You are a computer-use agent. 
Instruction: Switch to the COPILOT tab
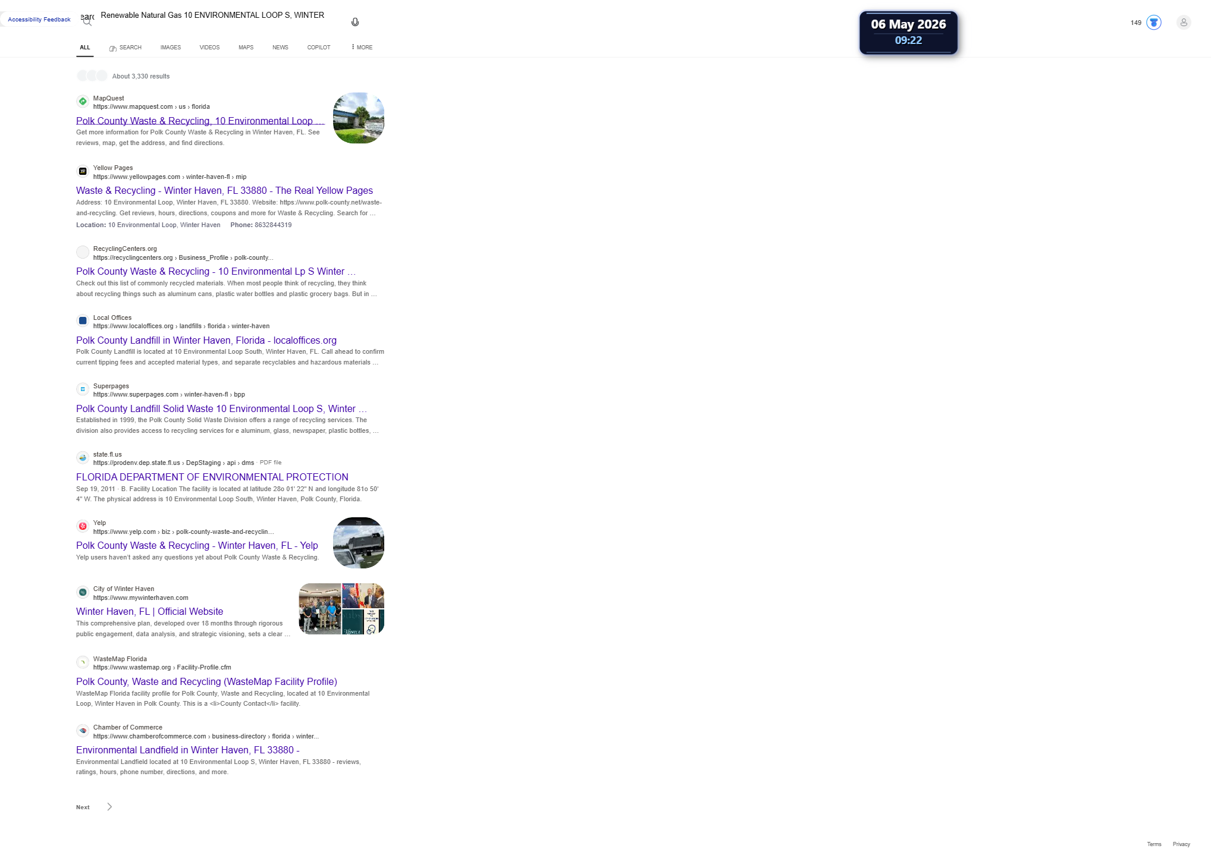coord(319,48)
